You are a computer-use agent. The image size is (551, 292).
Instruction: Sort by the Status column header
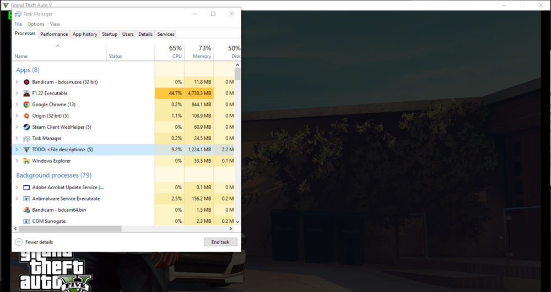[x=131, y=52]
